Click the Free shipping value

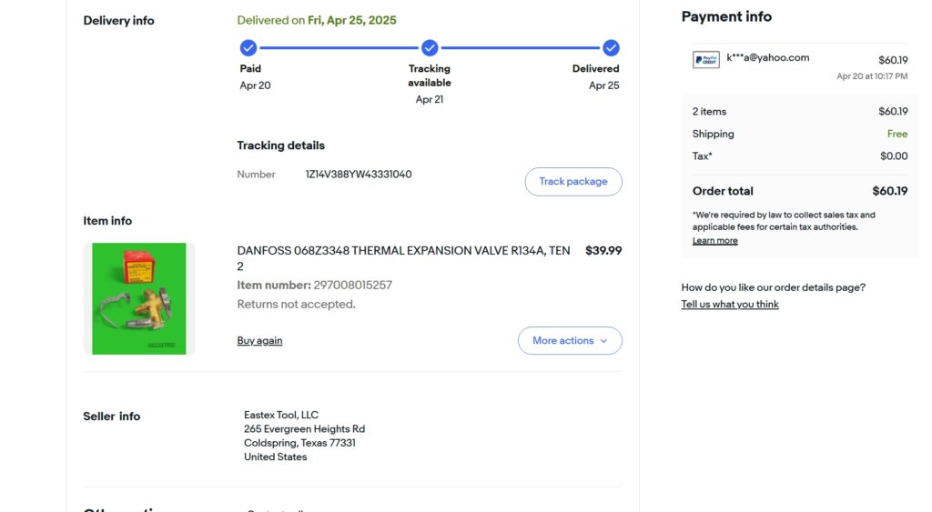[x=897, y=134]
